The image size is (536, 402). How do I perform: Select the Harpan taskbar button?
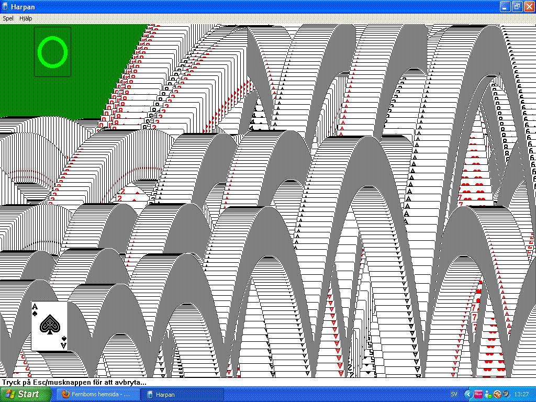(182, 394)
